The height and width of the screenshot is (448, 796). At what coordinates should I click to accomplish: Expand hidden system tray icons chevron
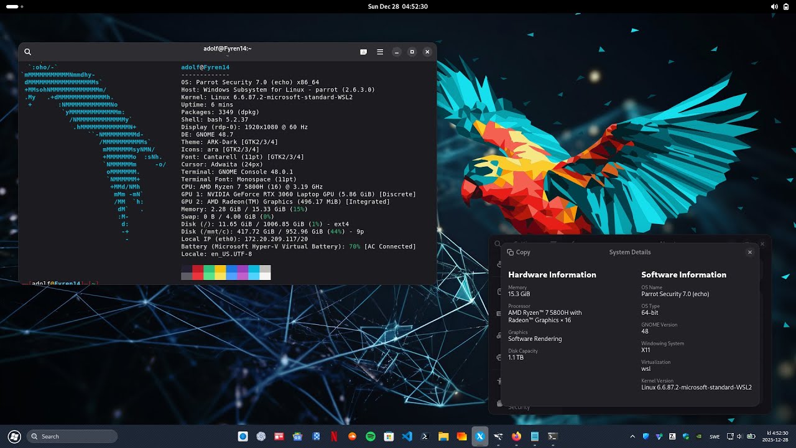click(632, 436)
